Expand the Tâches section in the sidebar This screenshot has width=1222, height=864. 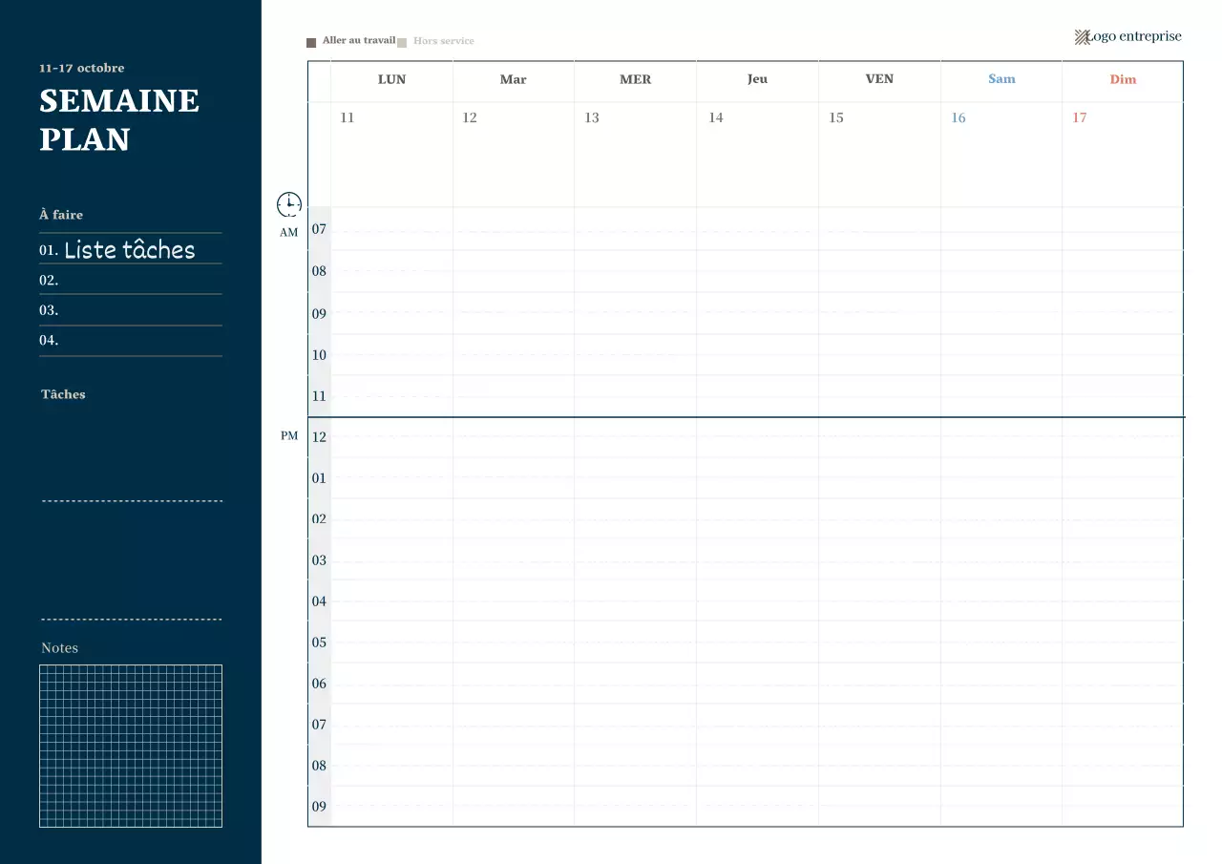coord(62,394)
